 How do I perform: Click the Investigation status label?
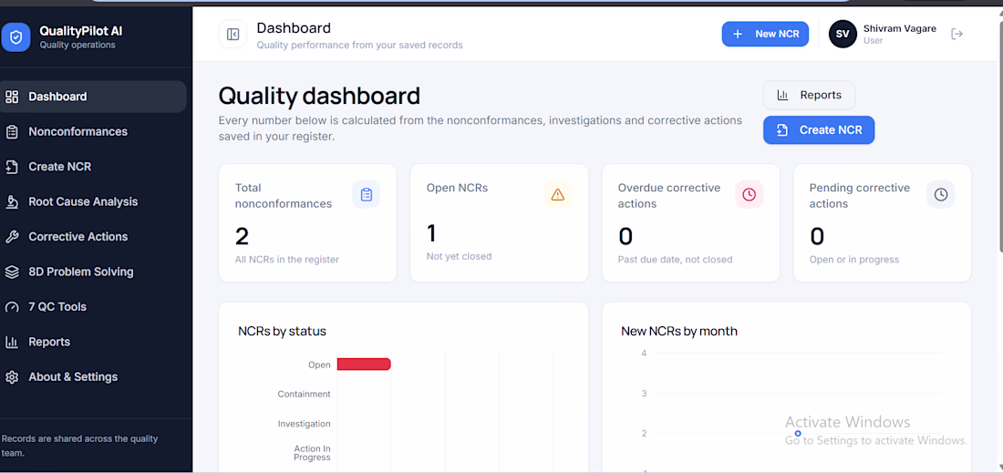[x=304, y=423]
